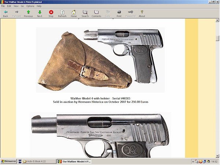Click the scrollbar down arrow

(x=217, y=156)
